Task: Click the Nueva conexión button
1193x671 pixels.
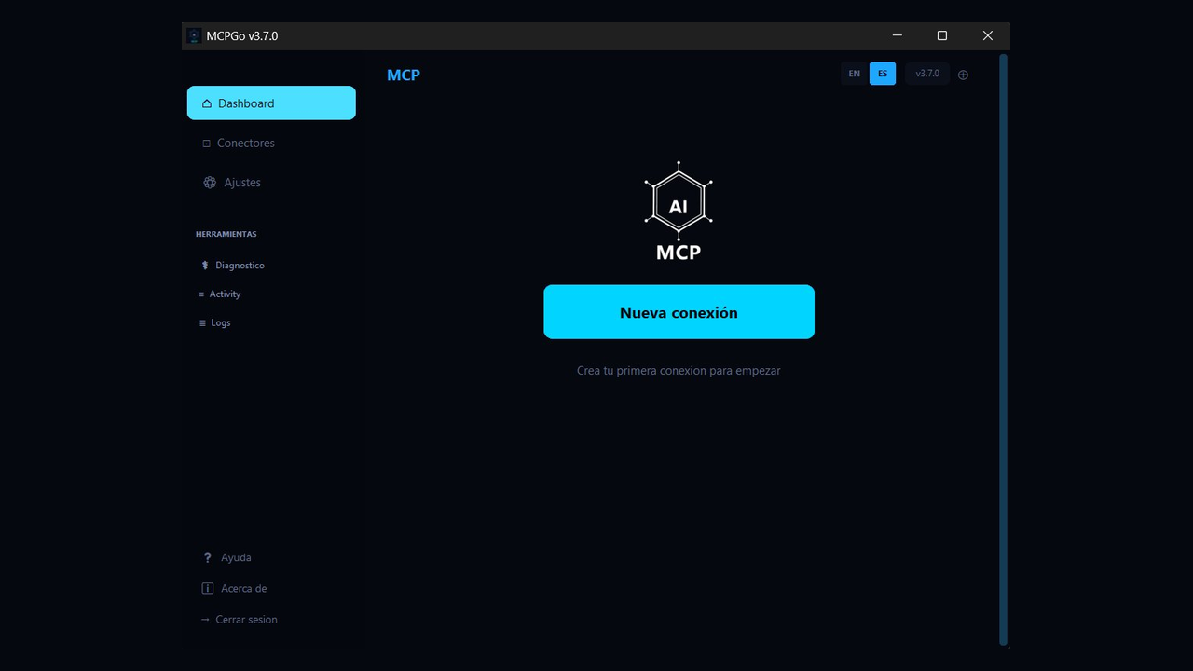Action: point(679,312)
